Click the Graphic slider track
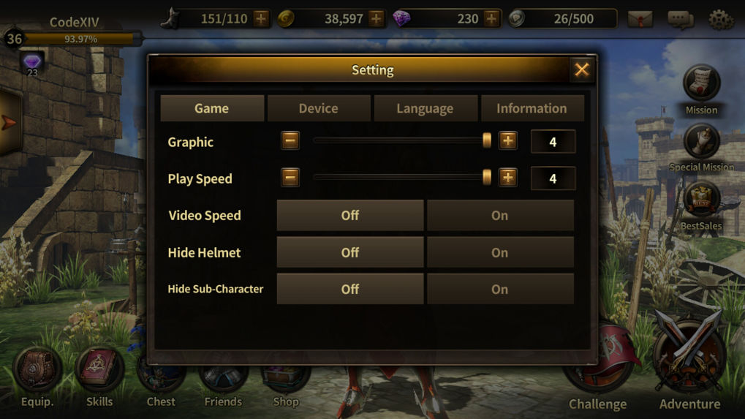This screenshot has height=419, width=745. 401,140
